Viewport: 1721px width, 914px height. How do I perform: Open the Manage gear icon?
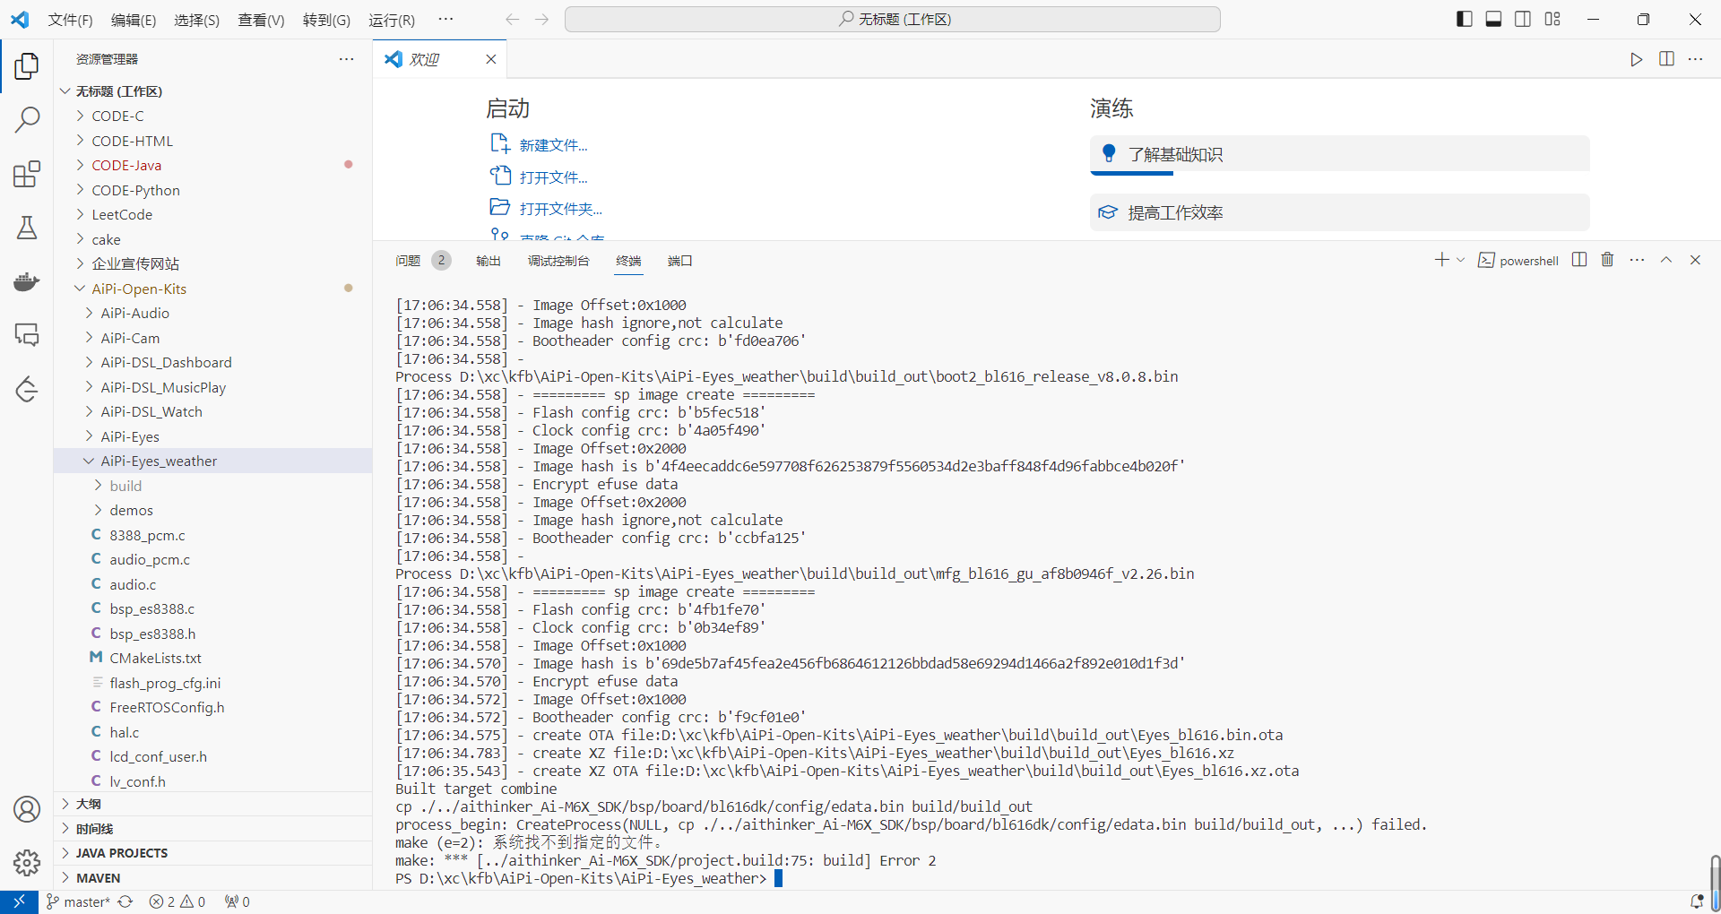pos(27,863)
